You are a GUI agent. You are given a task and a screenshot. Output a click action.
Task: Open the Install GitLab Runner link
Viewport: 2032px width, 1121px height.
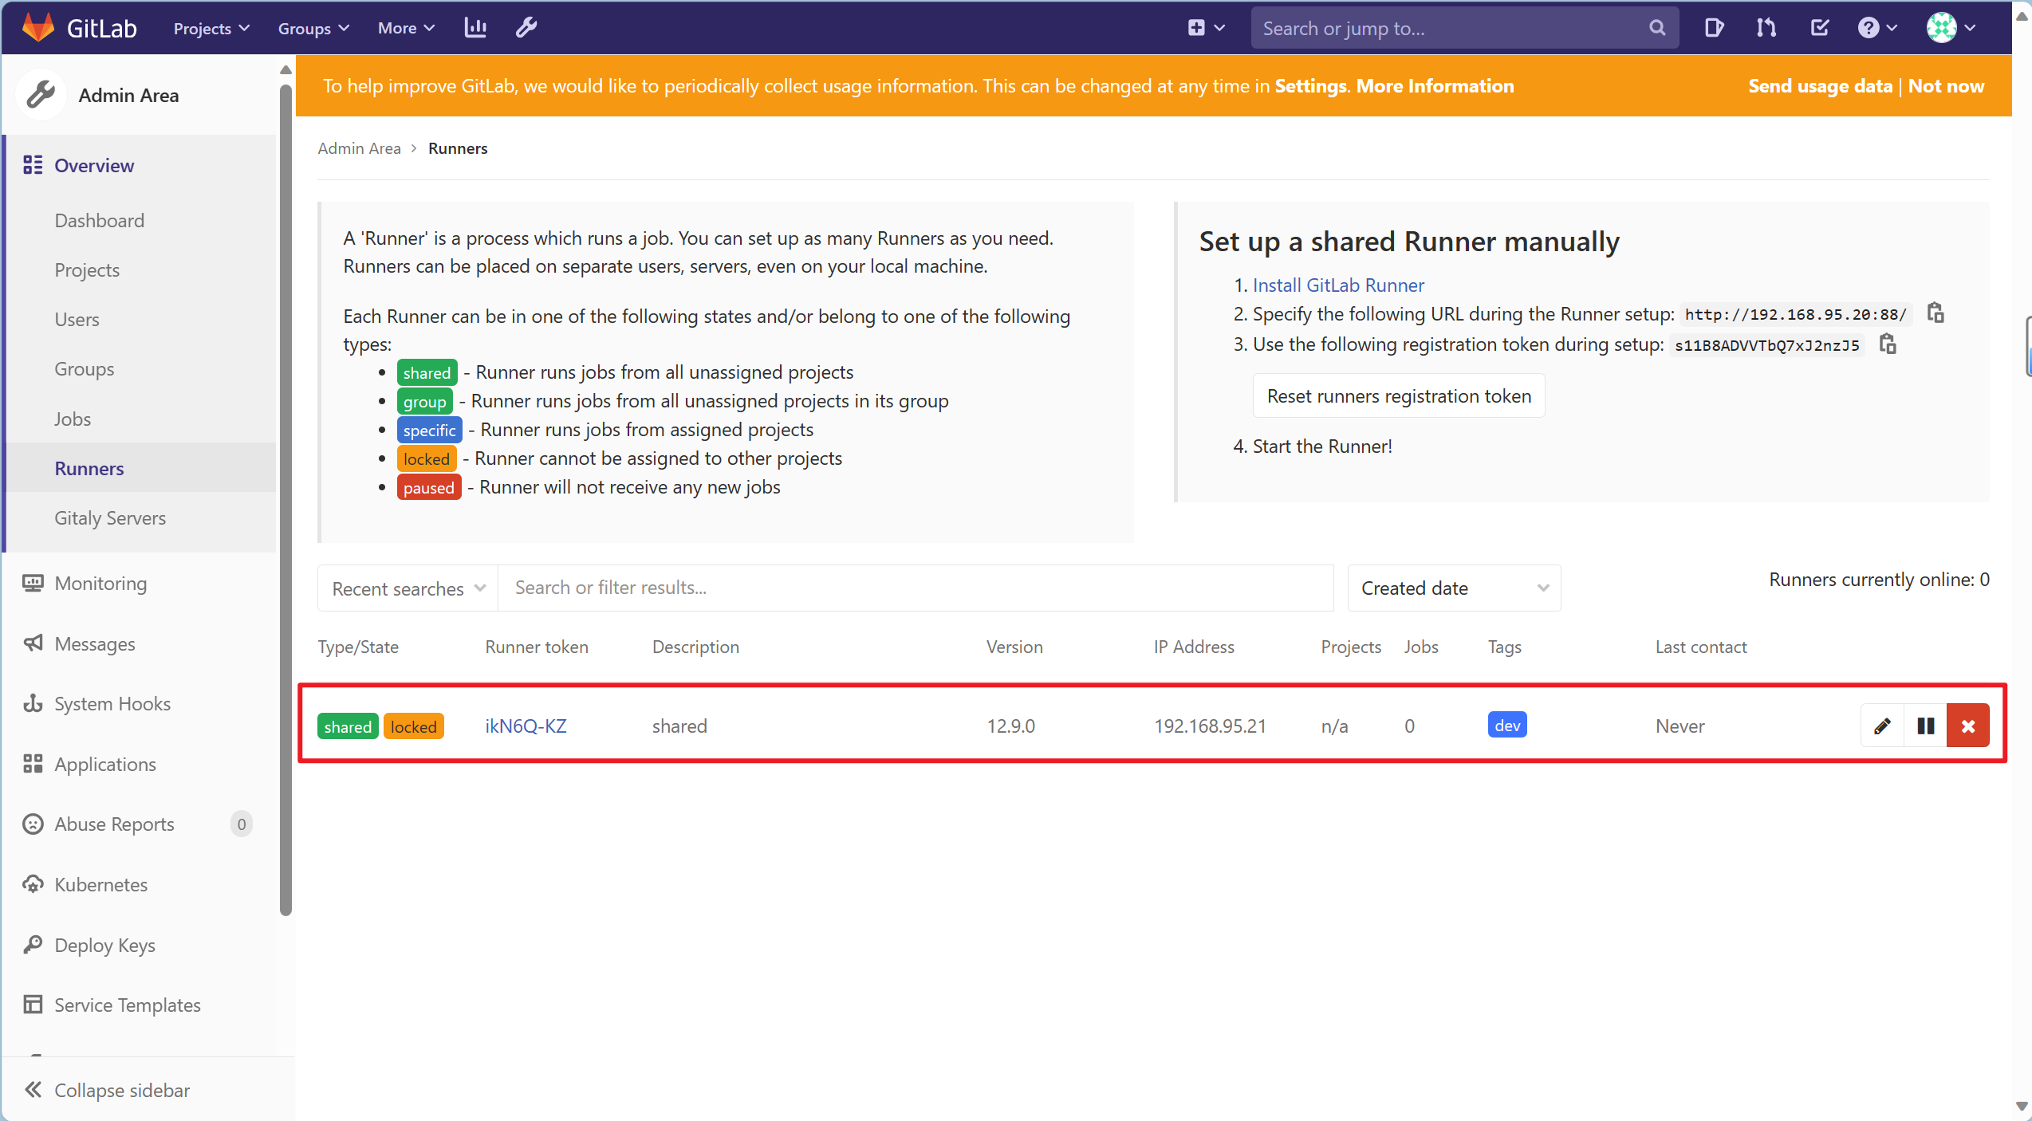coord(1338,285)
